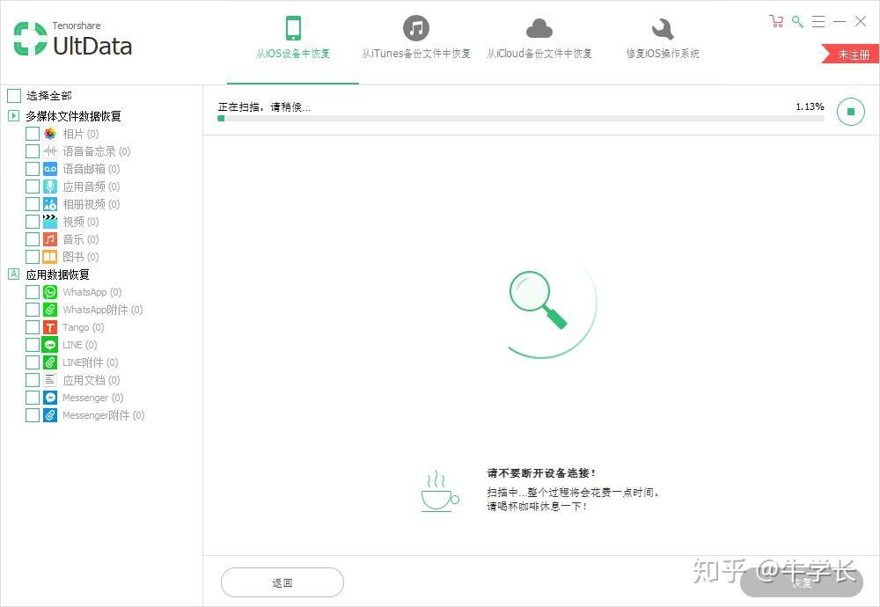Collapse the 多媒体文件数据恢复 category

coord(14,116)
